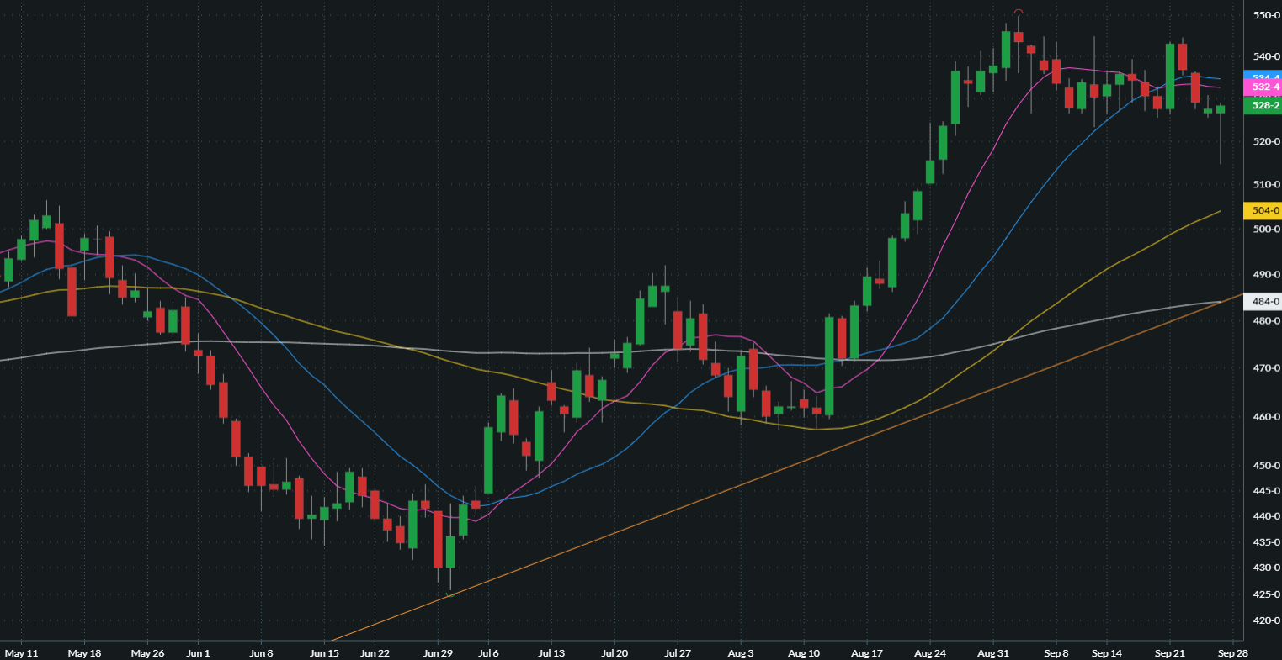Screen dimensions: 1282x660
Task: Click the green low marker below the bottom candle
Action: pyautogui.click(x=450, y=595)
